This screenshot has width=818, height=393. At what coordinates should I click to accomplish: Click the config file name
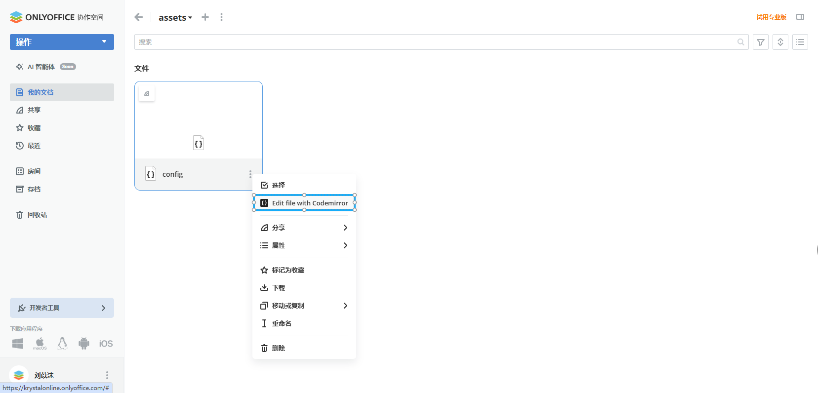pyautogui.click(x=173, y=174)
